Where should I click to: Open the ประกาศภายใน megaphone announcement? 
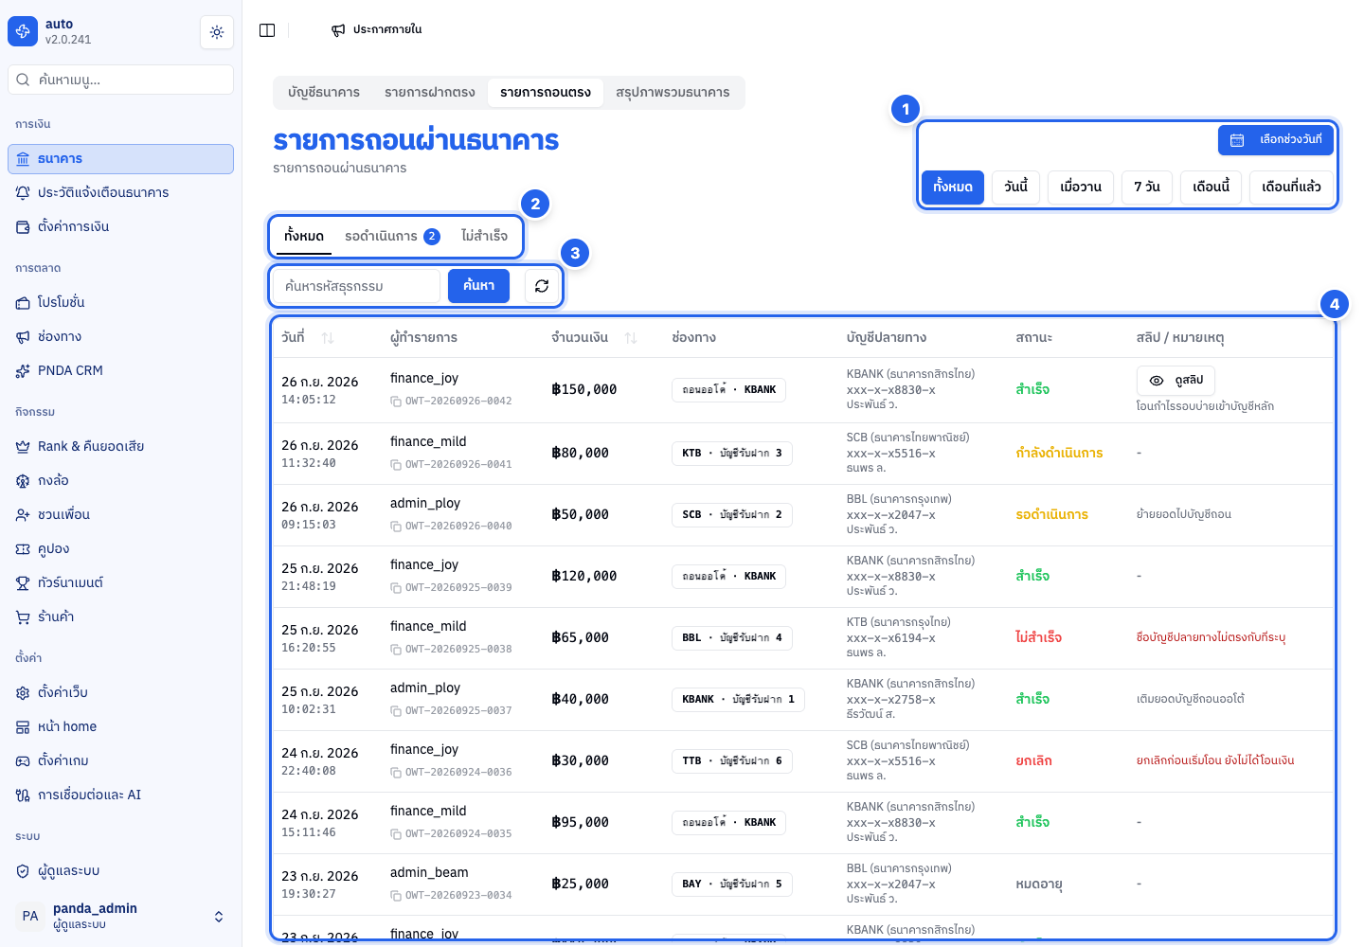pos(376,30)
